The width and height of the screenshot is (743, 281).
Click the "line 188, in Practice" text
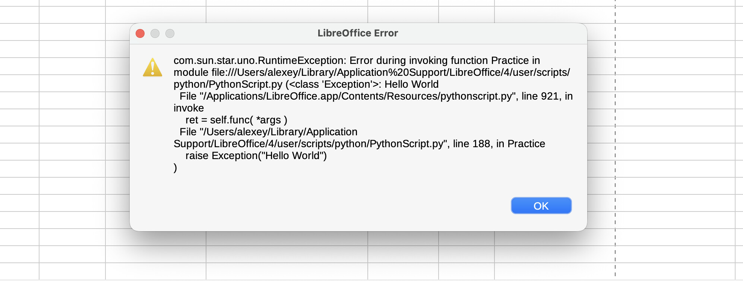tap(499, 144)
